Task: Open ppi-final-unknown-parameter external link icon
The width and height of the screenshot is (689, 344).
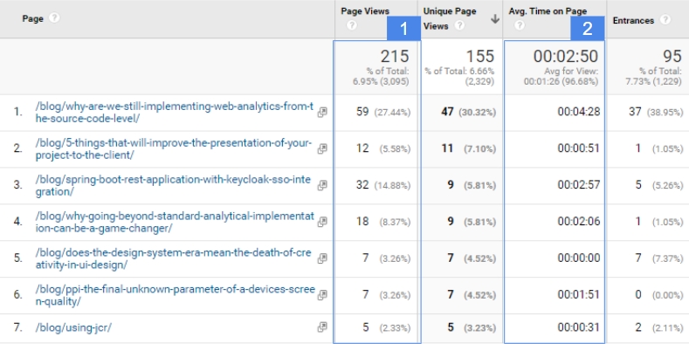Action: [322, 294]
